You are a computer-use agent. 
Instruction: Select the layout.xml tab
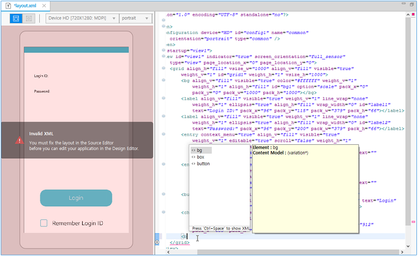(26, 5)
